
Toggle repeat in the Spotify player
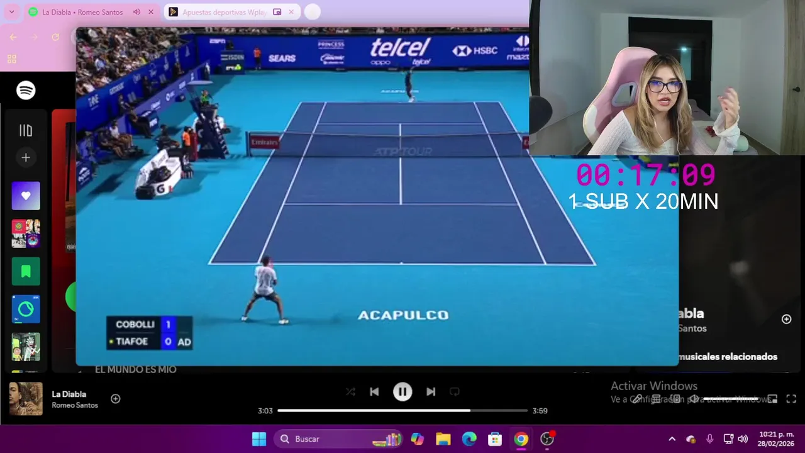coord(455,392)
